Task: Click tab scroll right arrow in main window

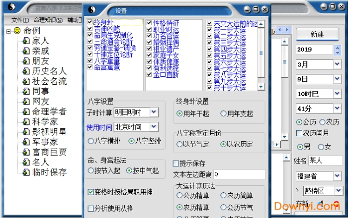Action: pyautogui.click(x=287, y=29)
